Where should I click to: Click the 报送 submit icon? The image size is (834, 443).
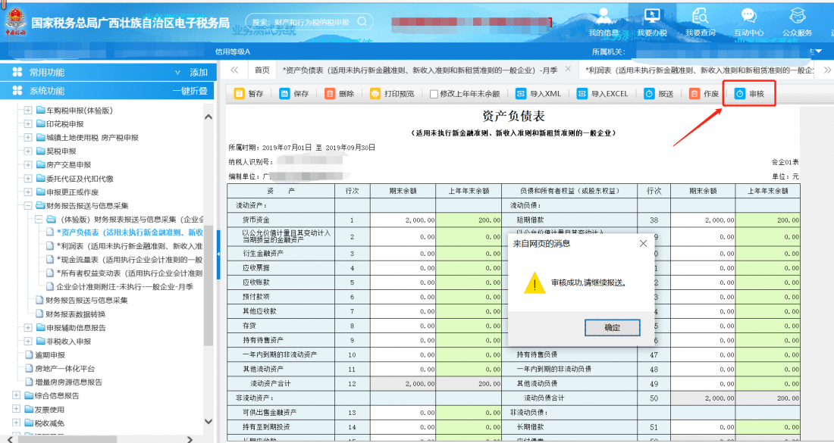point(650,94)
